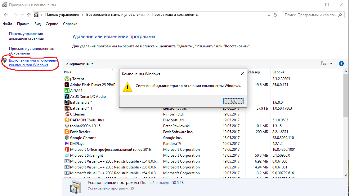Expand the address bar history dropdown
The height and width of the screenshot is (196, 349).
click(x=269, y=15)
